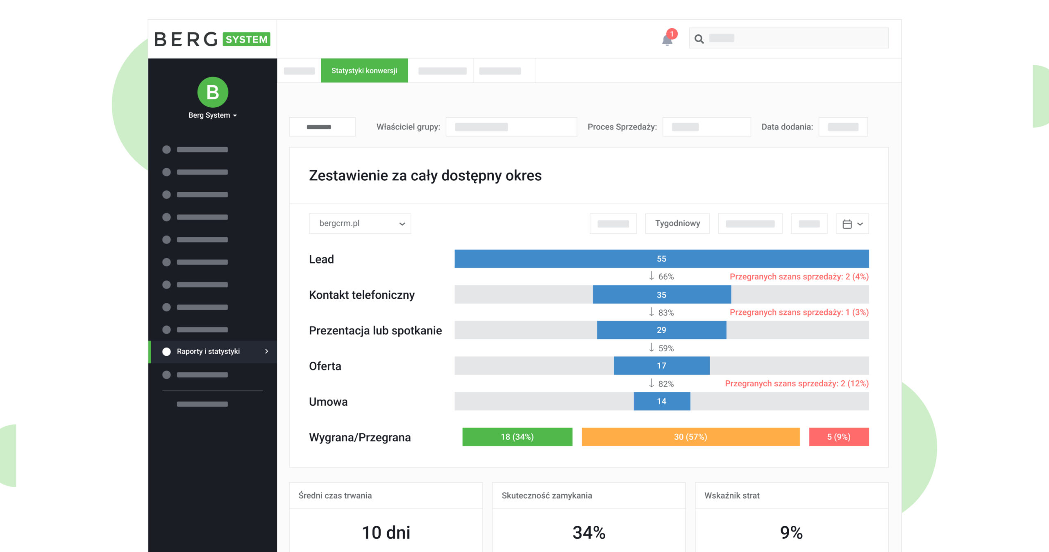
Task: Click the Lead bar showing 55
Action: pos(661,259)
